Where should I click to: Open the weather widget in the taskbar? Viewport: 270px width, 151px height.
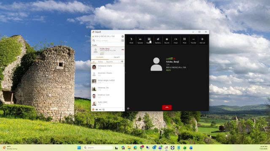click(10, 148)
